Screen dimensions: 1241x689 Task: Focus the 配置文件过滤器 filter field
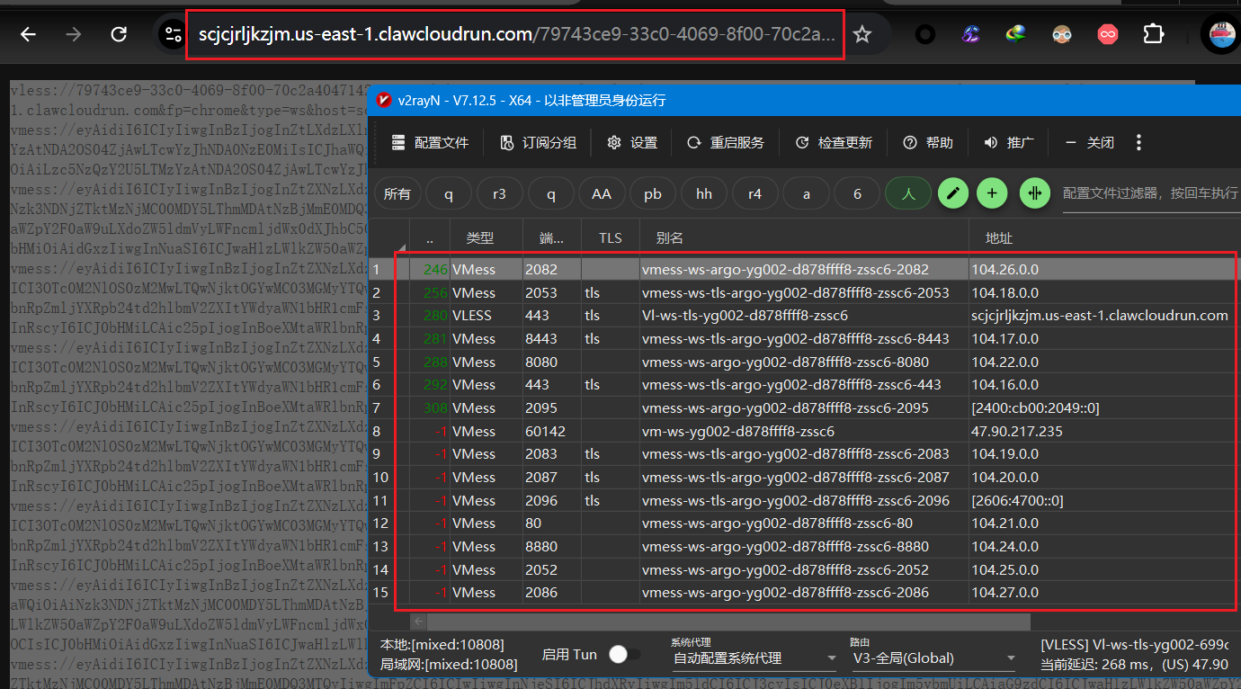pyautogui.click(x=1151, y=193)
